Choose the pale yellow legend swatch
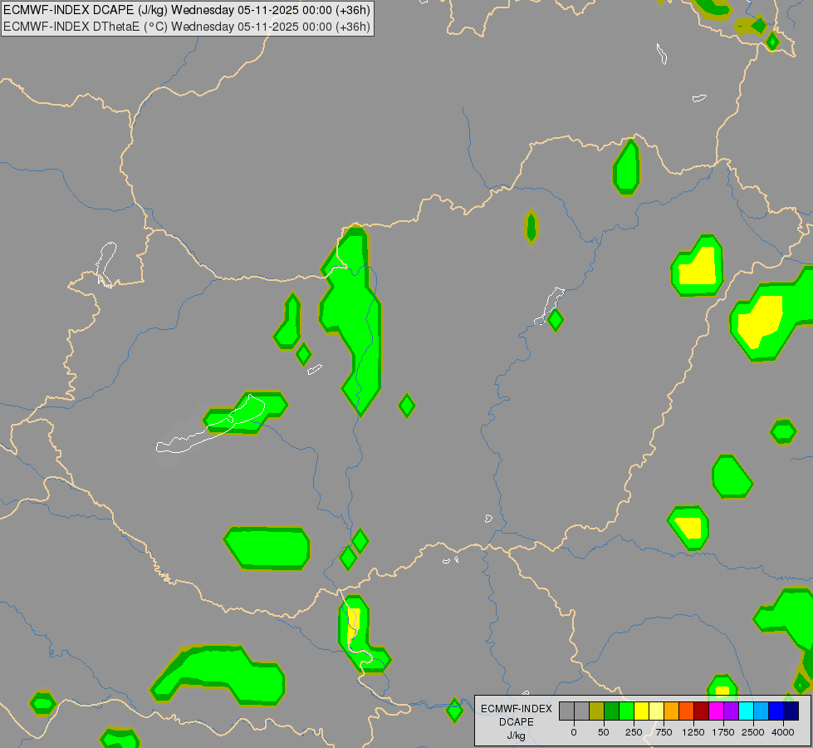 coord(656,711)
